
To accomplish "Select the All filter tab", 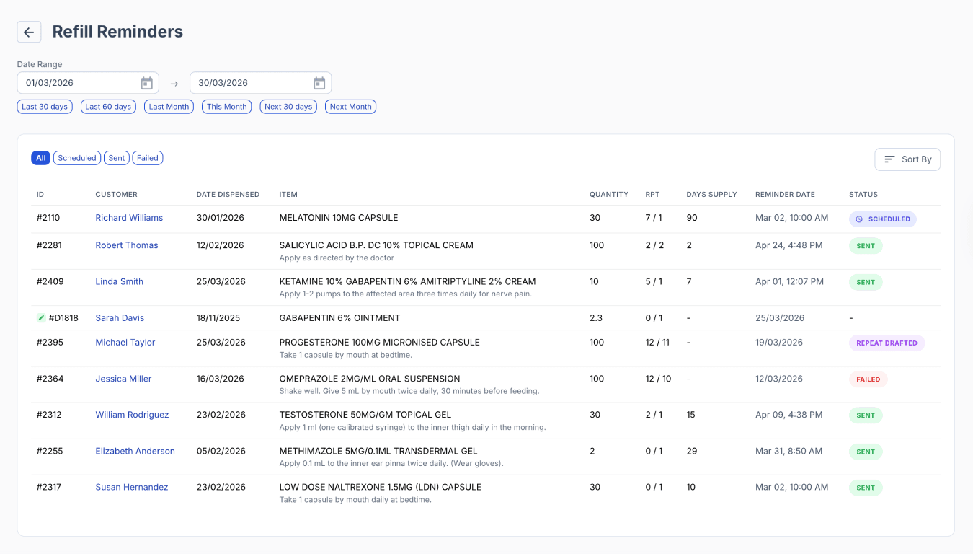I will pos(40,158).
